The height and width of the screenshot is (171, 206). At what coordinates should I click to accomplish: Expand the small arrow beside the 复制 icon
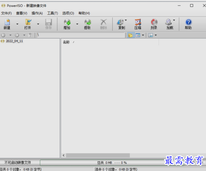(126, 20)
